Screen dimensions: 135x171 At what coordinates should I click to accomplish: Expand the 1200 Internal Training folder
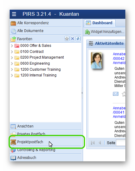tap(12, 75)
